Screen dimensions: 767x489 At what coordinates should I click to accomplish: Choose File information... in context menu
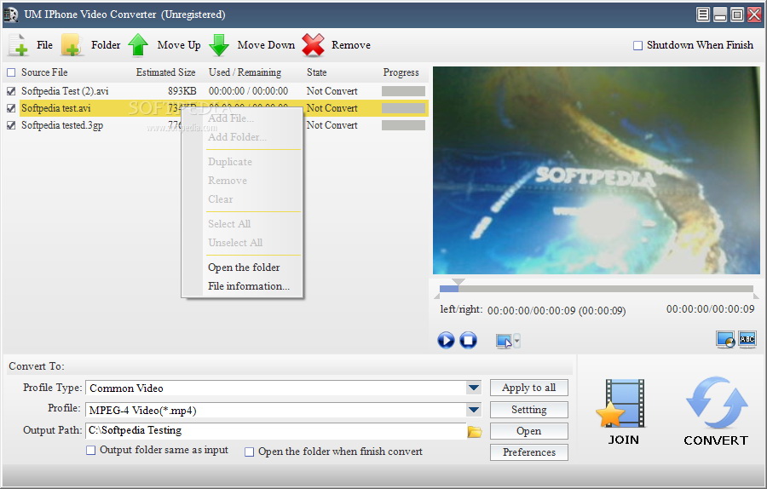click(249, 286)
